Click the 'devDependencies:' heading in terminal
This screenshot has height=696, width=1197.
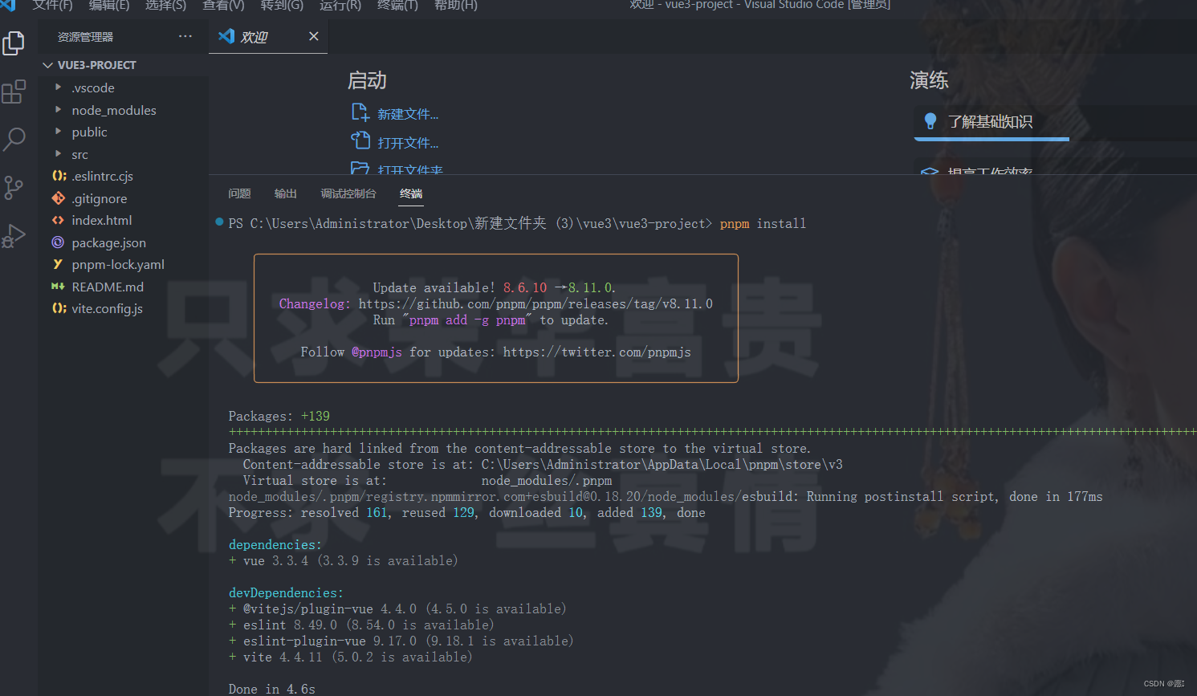[286, 592]
